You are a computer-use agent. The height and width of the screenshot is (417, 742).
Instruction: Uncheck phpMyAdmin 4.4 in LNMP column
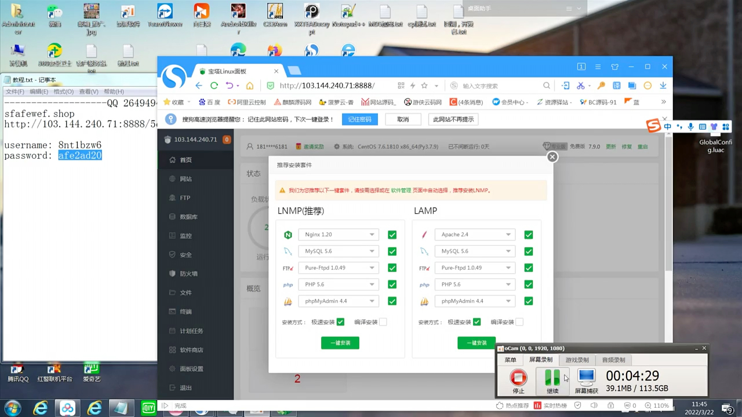[392, 301]
